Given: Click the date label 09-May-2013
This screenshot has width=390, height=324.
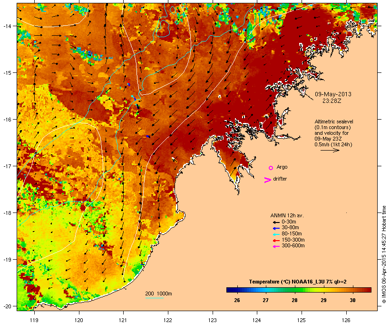Looking at the screenshot, I should pos(333,94).
